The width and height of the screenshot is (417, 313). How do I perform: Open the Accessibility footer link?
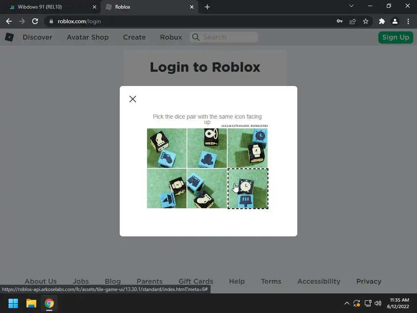[x=318, y=281]
